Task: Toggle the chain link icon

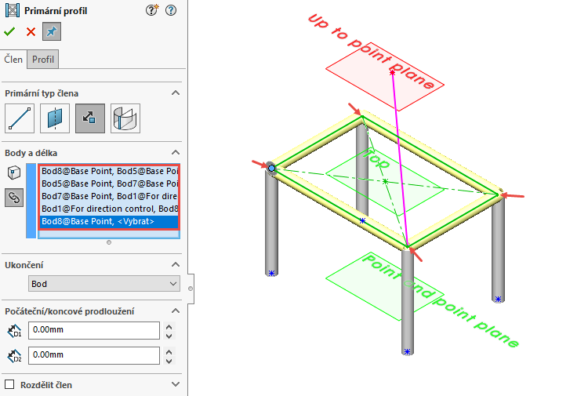Action: 14,198
